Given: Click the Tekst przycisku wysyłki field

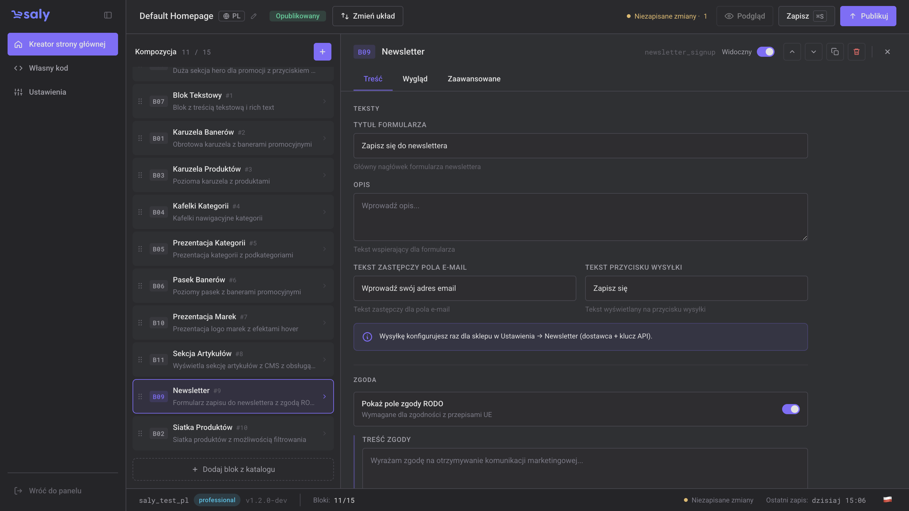Looking at the screenshot, I should click(x=696, y=288).
